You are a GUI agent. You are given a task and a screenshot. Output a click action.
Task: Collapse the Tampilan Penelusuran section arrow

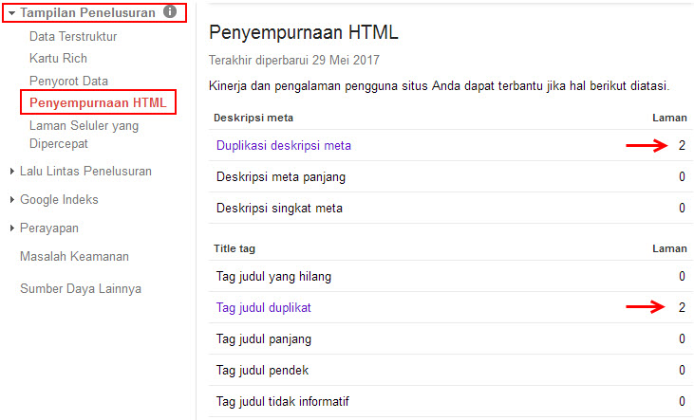pyautogui.click(x=12, y=13)
